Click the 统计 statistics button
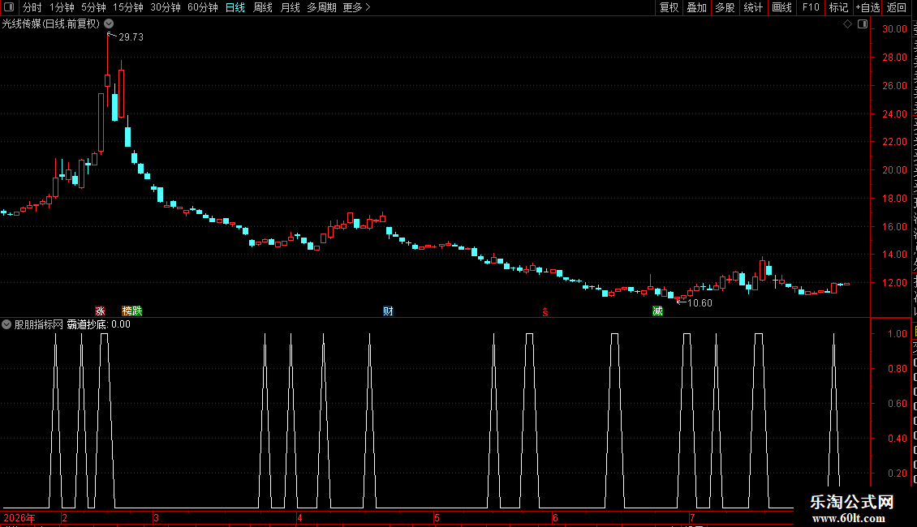 pyautogui.click(x=752, y=7)
